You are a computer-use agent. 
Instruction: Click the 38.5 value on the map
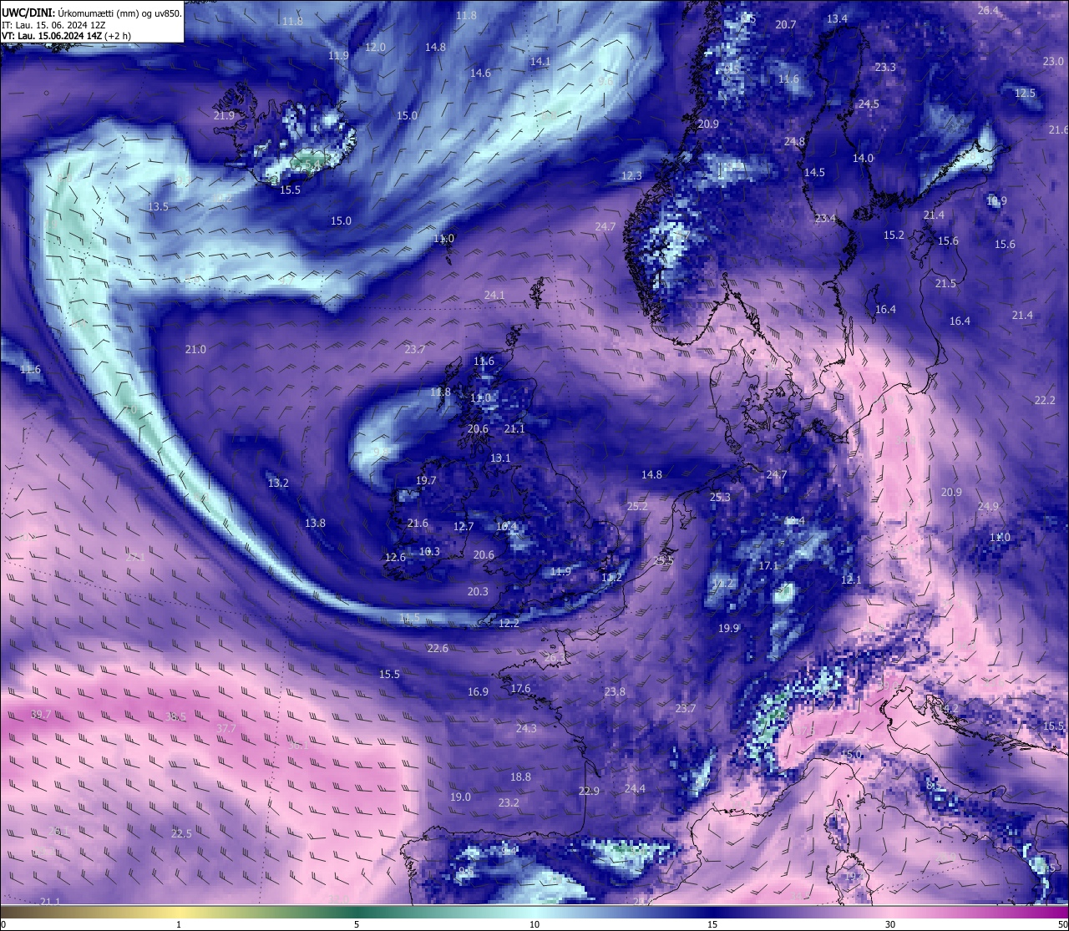click(175, 716)
